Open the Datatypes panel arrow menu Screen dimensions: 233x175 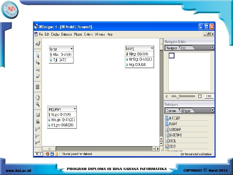[x=212, y=110]
